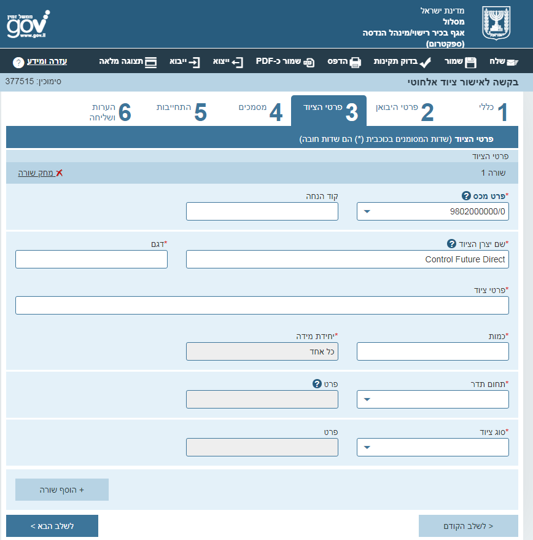Click the בקשה לאישור ציוד אלחוטי title

point(463,82)
